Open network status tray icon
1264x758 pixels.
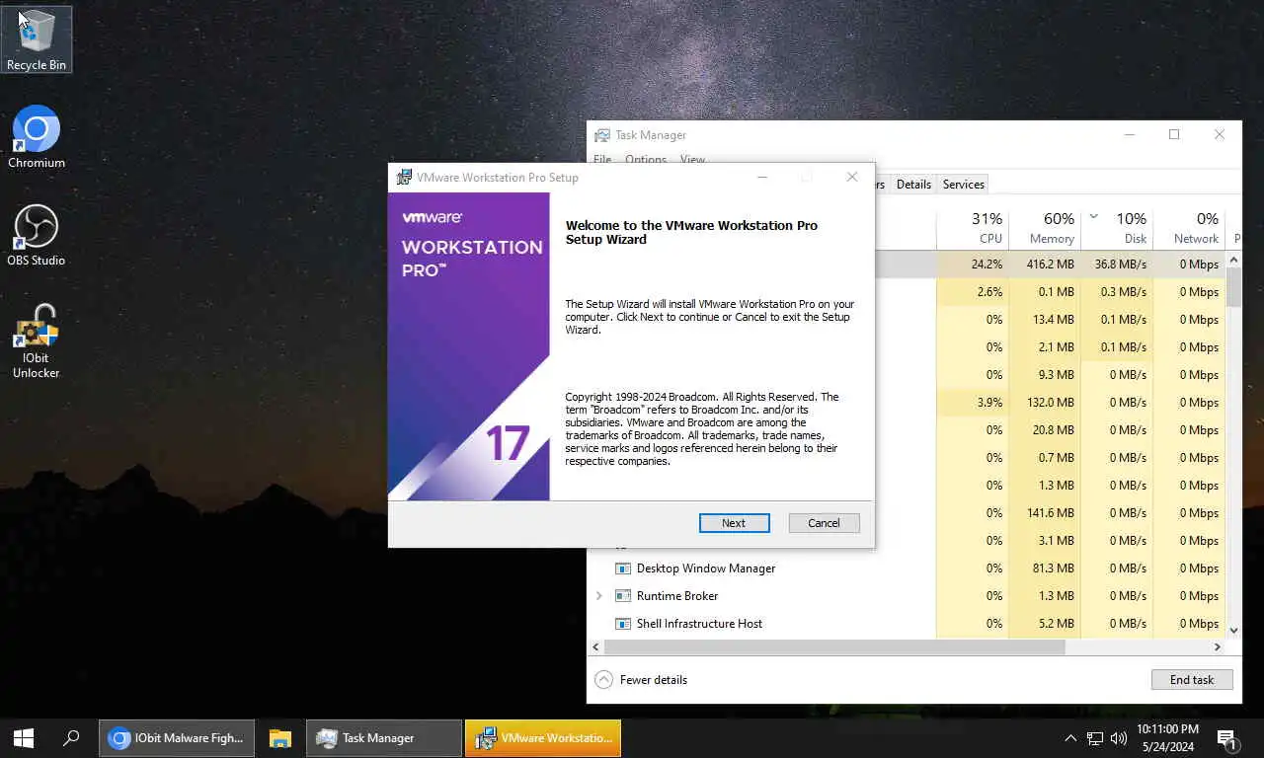tap(1095, 737)
